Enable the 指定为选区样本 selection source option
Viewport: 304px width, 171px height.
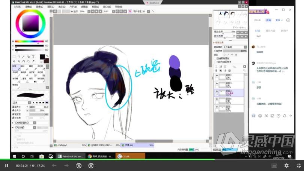[215, 62]
